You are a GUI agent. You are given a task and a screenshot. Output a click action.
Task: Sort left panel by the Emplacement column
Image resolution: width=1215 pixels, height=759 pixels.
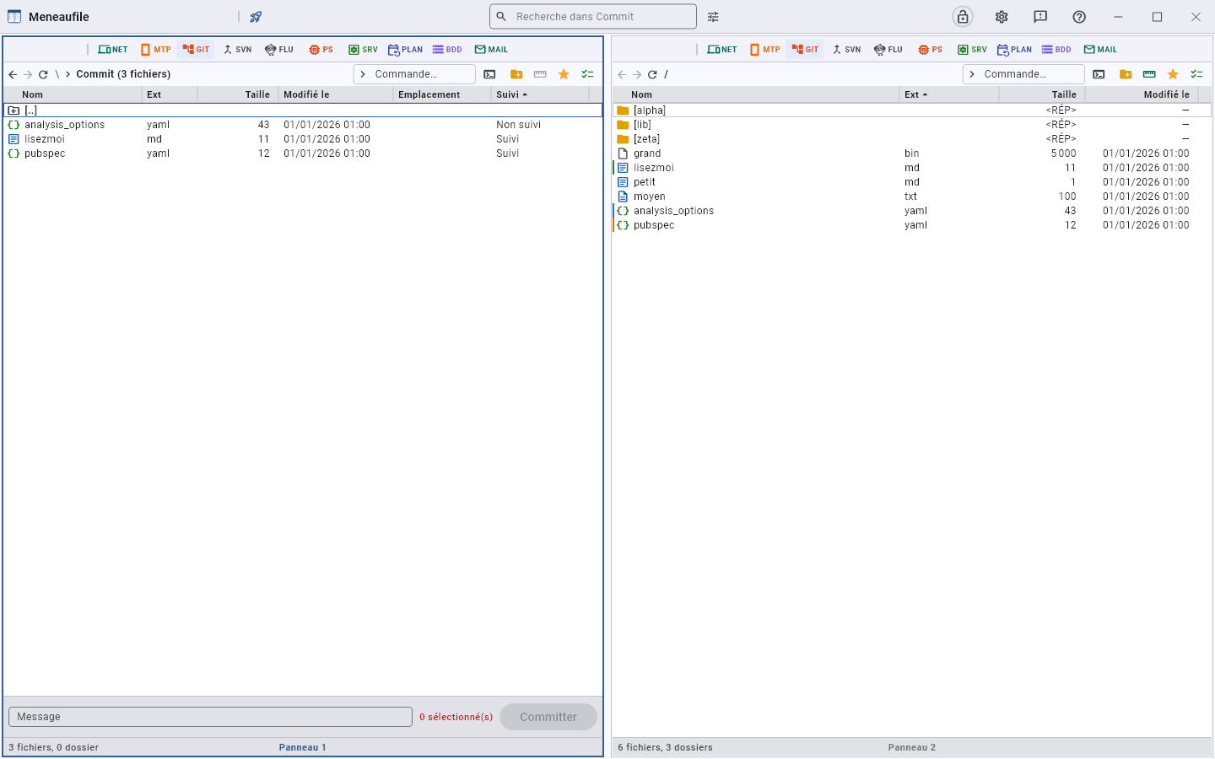[442, 94]
